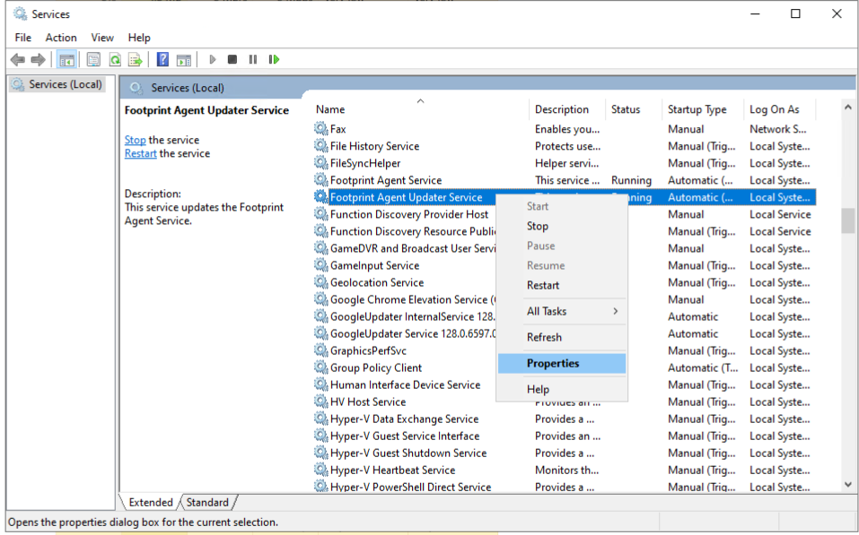The width and height of the screenshot is (859, 535).
Task: Click the Stop the service link
Action: [135, 140]
